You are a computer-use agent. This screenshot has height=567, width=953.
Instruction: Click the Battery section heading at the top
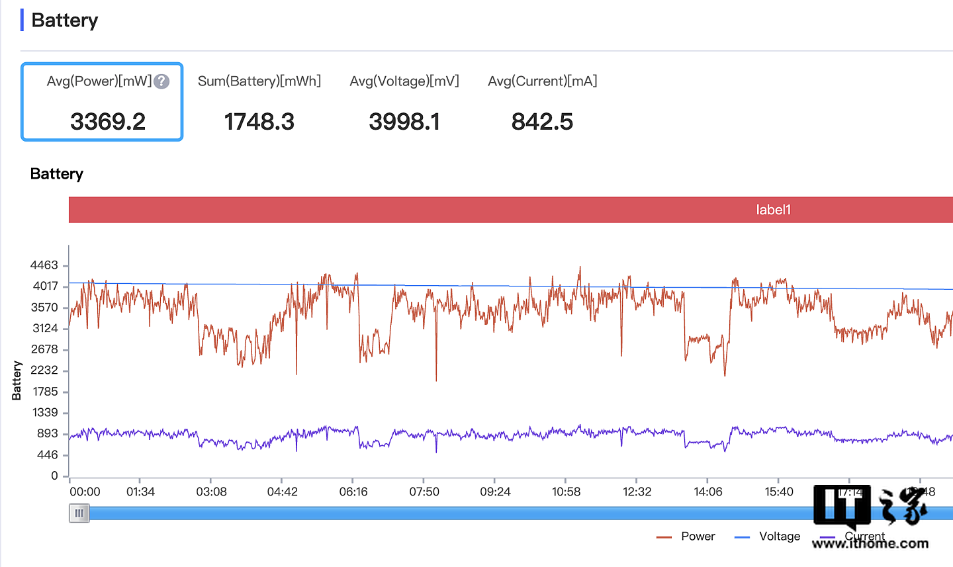(x=65, y=21)
